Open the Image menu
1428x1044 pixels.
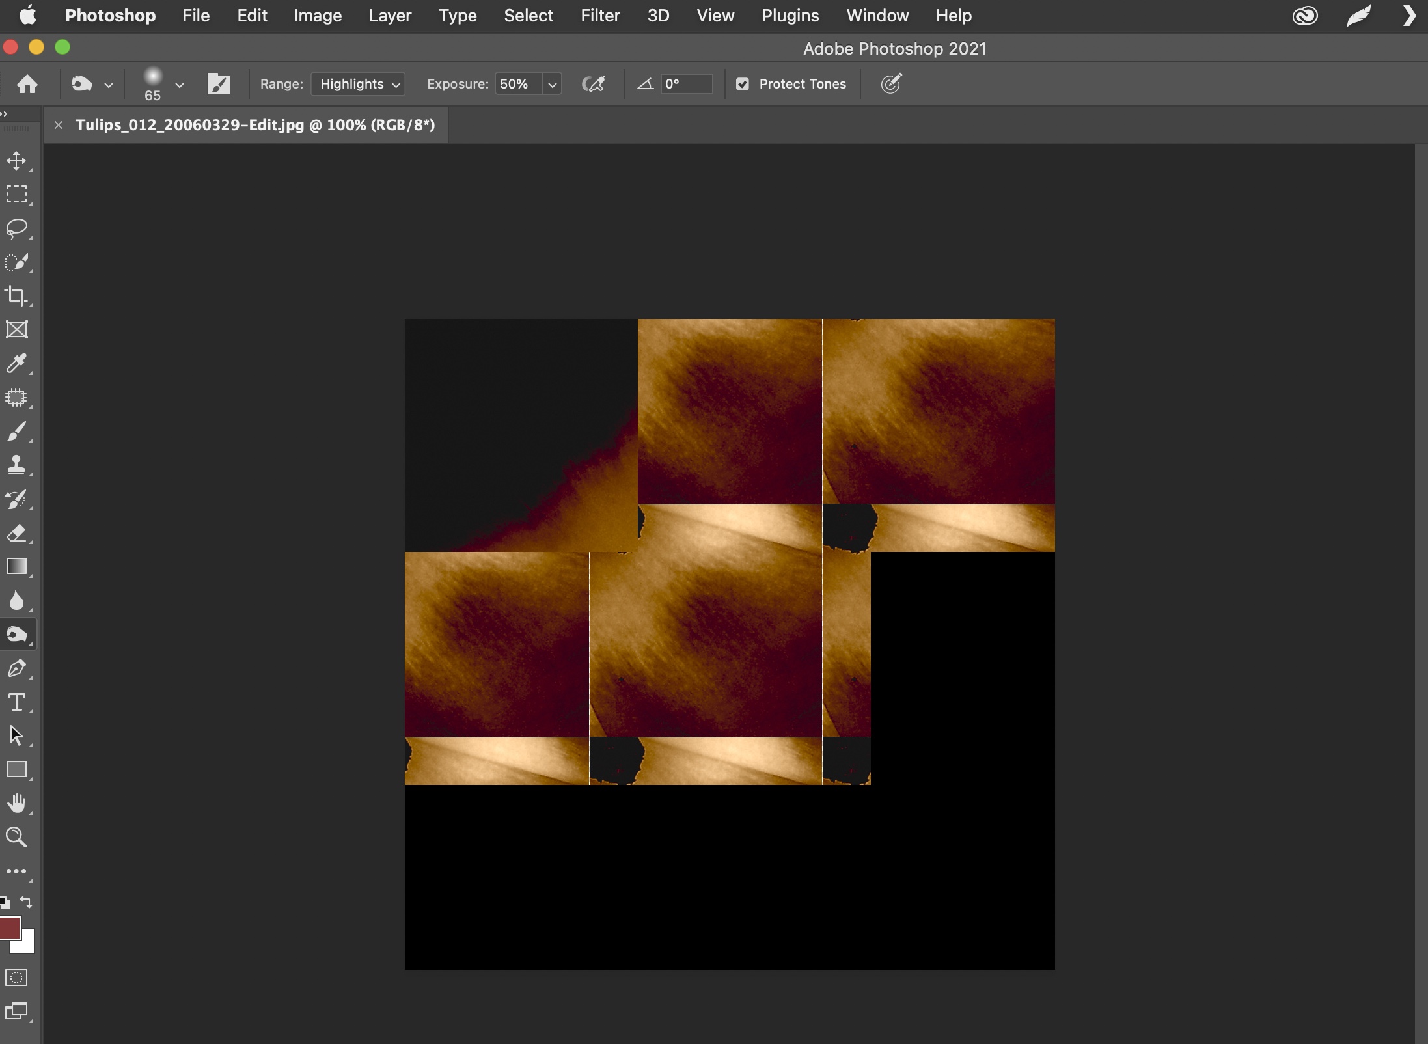coord(317,15)
